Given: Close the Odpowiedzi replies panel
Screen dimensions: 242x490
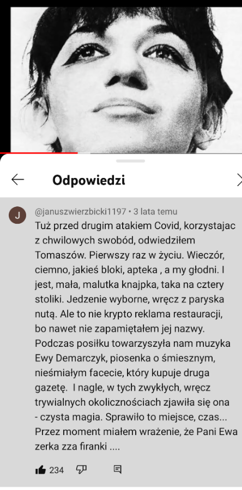Looking at the screenshot, I should coord(239,180).
